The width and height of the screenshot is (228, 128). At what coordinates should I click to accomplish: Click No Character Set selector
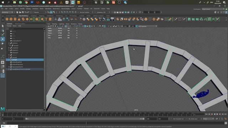178,119
